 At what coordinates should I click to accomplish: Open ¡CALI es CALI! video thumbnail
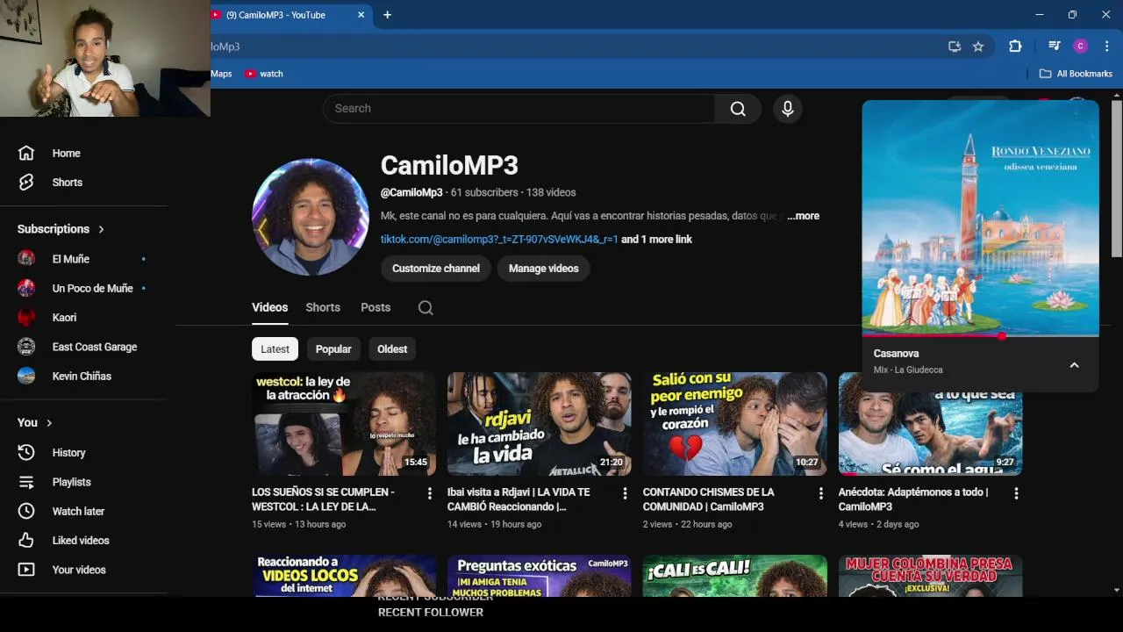[735, 576]
